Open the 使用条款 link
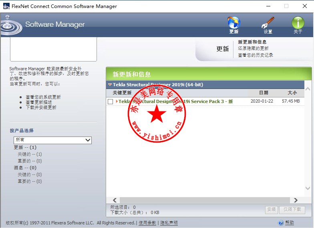The width and height of the screenshot is (314, 228). (147, 223)
